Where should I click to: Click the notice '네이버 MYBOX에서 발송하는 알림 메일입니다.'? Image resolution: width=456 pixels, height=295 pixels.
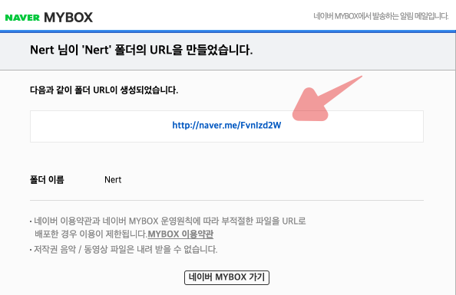381,16
